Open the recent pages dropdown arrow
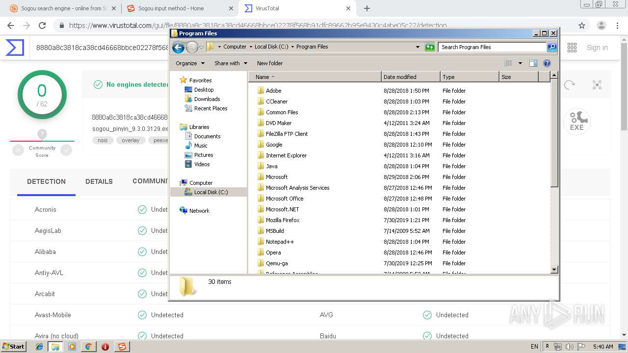The image size is (628, 353). pyautogui.click(x=201, y=48)
